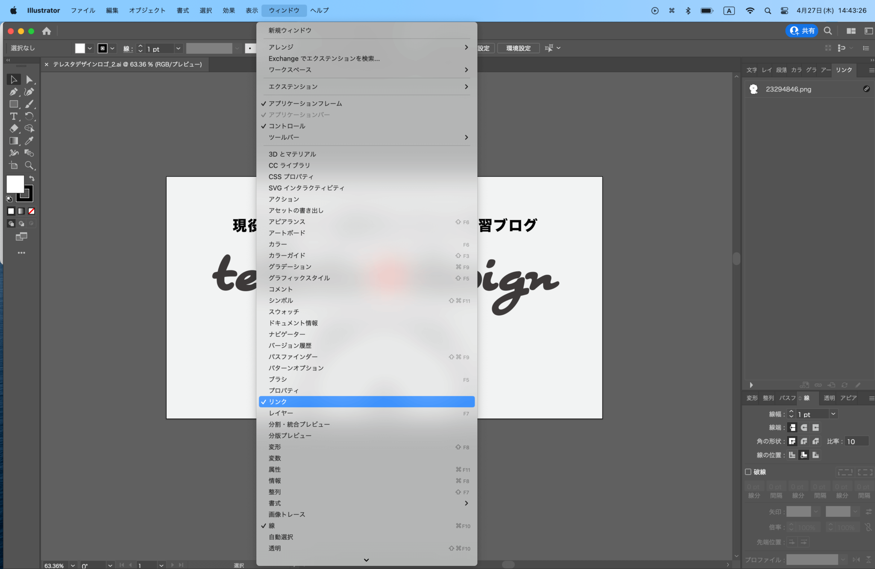The image size is (875, 569).
Task: Open レイヤー panel from menu
Action: click(x=281, y=413)
